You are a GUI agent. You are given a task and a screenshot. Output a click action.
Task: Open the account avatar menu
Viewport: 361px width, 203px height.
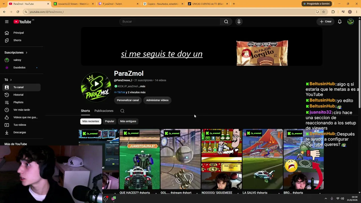point(351,22)
